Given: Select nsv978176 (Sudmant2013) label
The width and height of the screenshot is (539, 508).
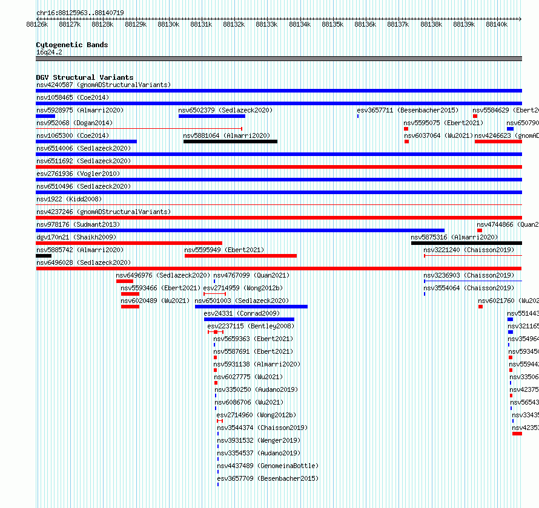Looking at the screenshot, I should 78,224.
